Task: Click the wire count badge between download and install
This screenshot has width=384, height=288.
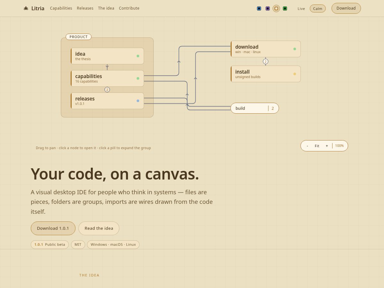Action: coord(265,61)
